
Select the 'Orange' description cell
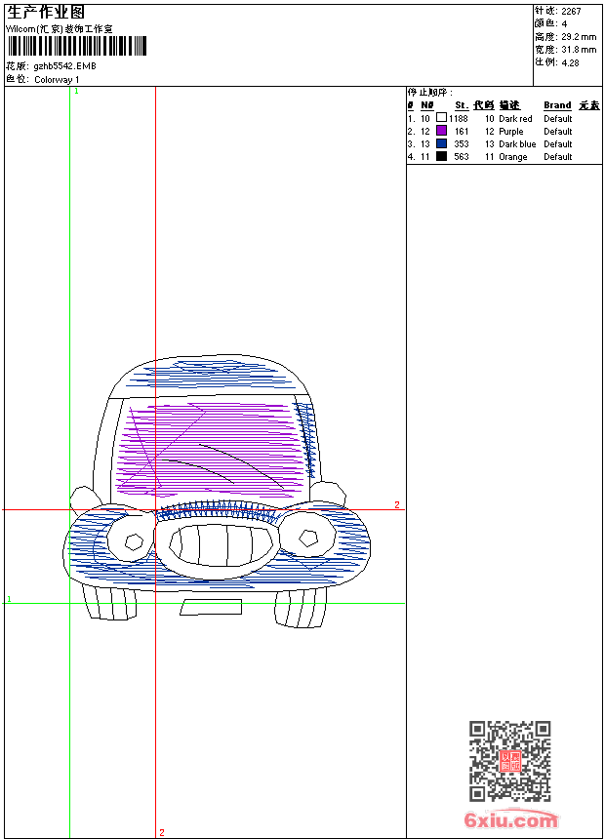513,157
